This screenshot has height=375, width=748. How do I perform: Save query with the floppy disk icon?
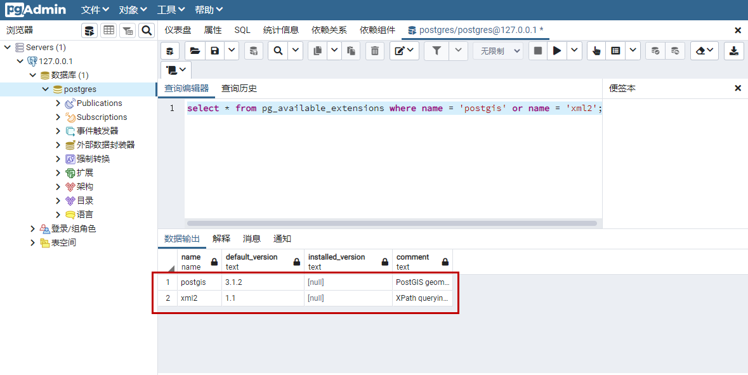click(215, 51)
